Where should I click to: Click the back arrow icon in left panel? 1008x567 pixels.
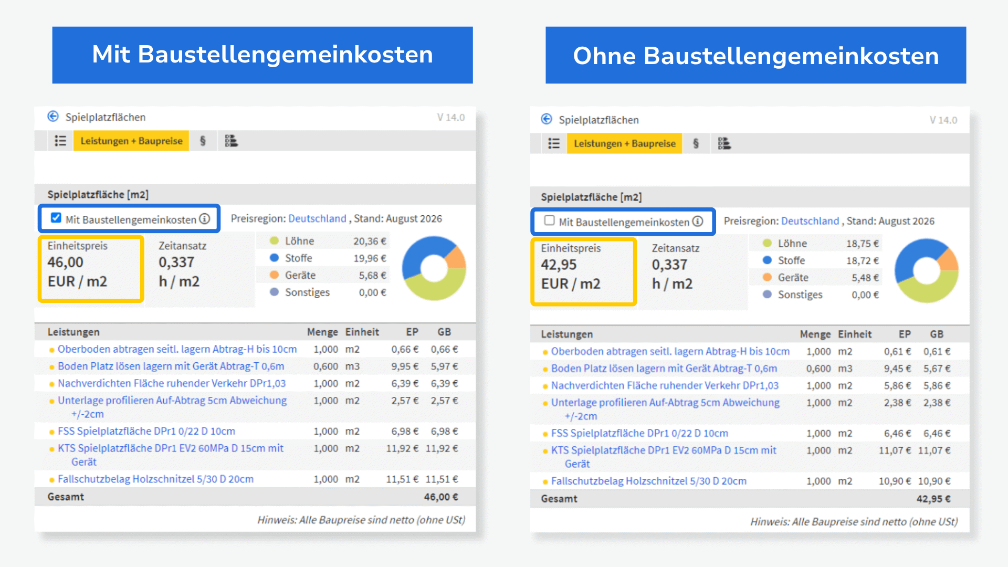point(53,117)
